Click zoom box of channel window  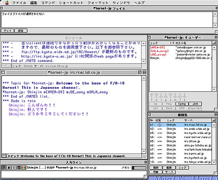(140, 73)
